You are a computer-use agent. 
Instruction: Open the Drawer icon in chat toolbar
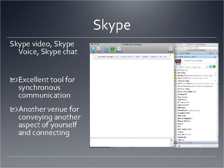coord(170,49)
